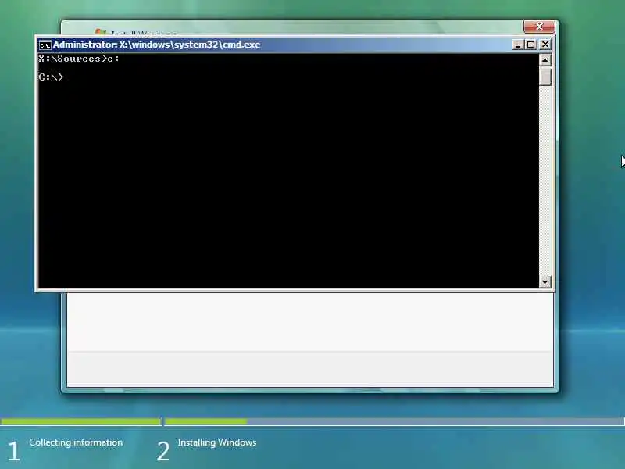
Task: Click the 'C:\>' prompt line
Action: (51, 77)
